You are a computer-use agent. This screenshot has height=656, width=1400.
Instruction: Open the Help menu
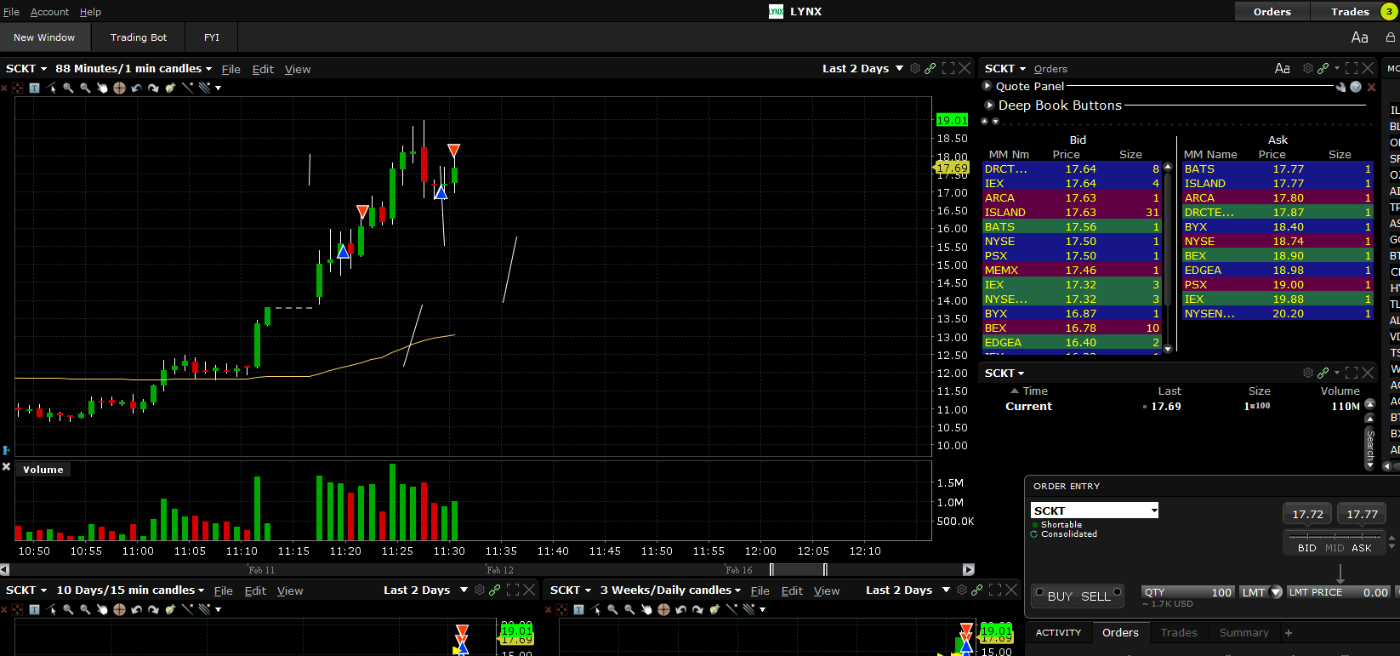tap(90, 12)
